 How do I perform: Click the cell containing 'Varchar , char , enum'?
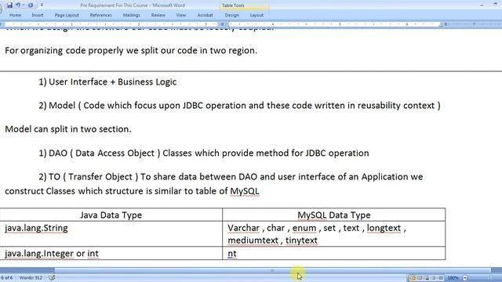334,233
